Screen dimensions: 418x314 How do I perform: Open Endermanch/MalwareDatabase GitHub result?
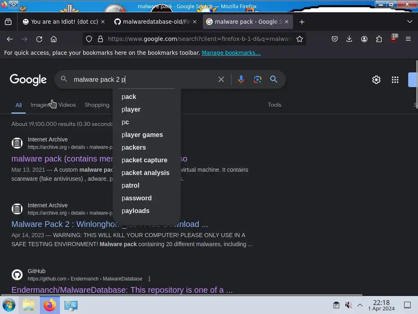122,290
